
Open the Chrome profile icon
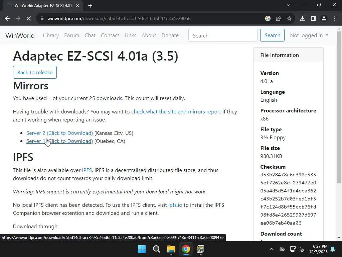[x=324, y=19]
